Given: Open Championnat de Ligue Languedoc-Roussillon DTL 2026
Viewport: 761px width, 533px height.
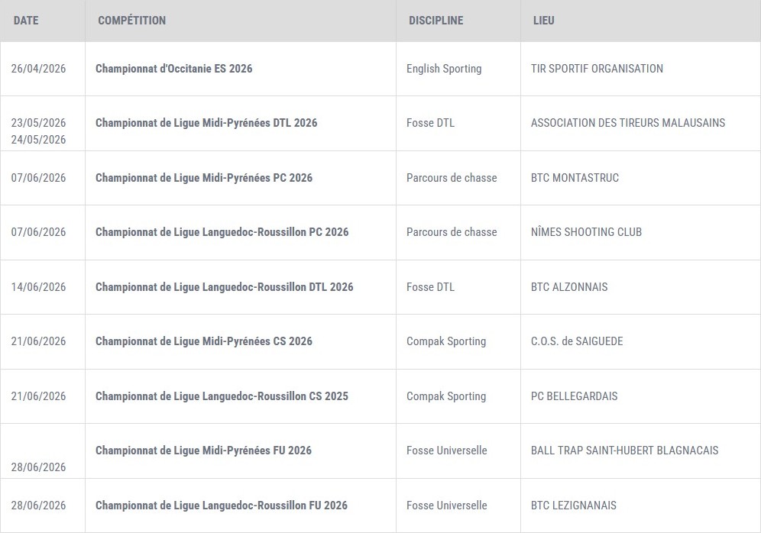Looking at the screenshot, I should tap(224, 287).
